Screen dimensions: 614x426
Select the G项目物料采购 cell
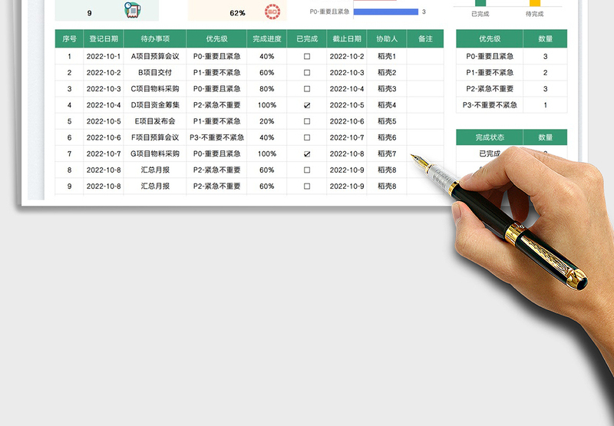point(155,154)
